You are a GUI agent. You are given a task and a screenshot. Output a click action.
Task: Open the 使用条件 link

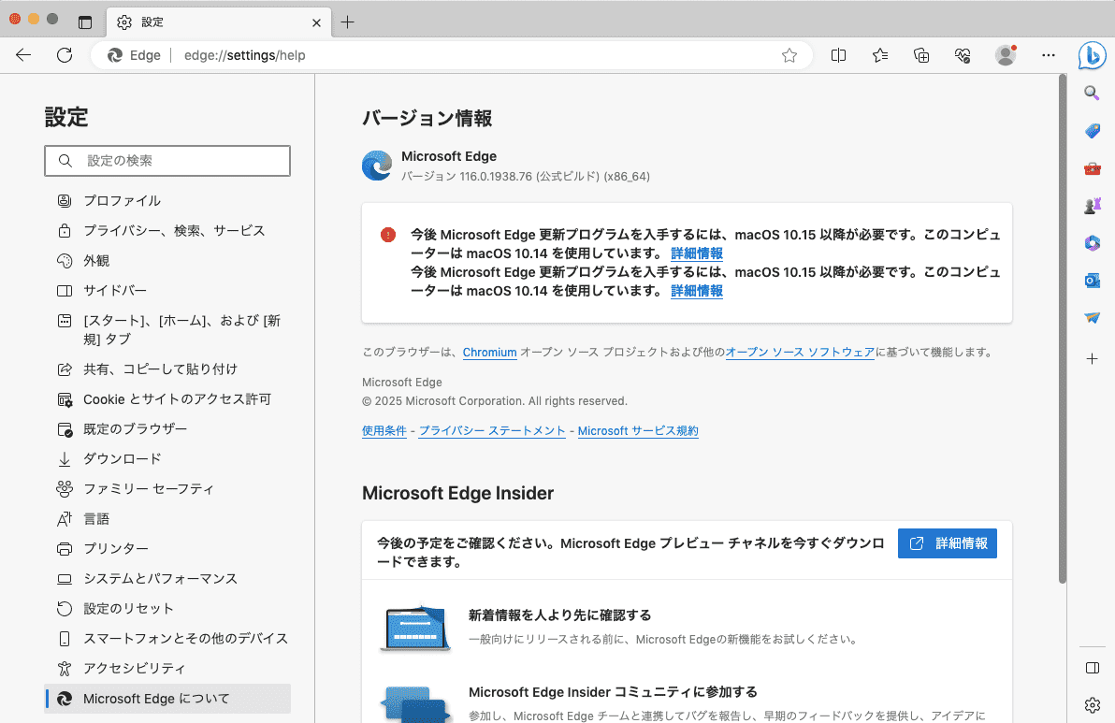click(384, 431)
